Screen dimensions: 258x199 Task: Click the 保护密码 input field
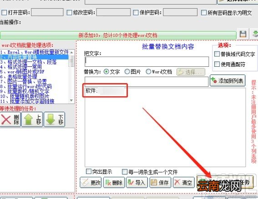(180, 12)
